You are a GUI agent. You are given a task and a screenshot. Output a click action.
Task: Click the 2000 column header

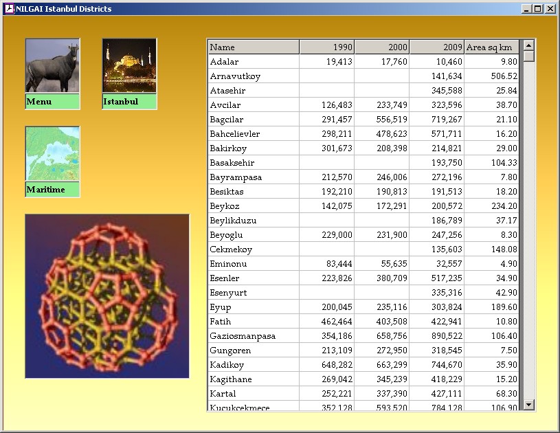[x=382, y=47]
